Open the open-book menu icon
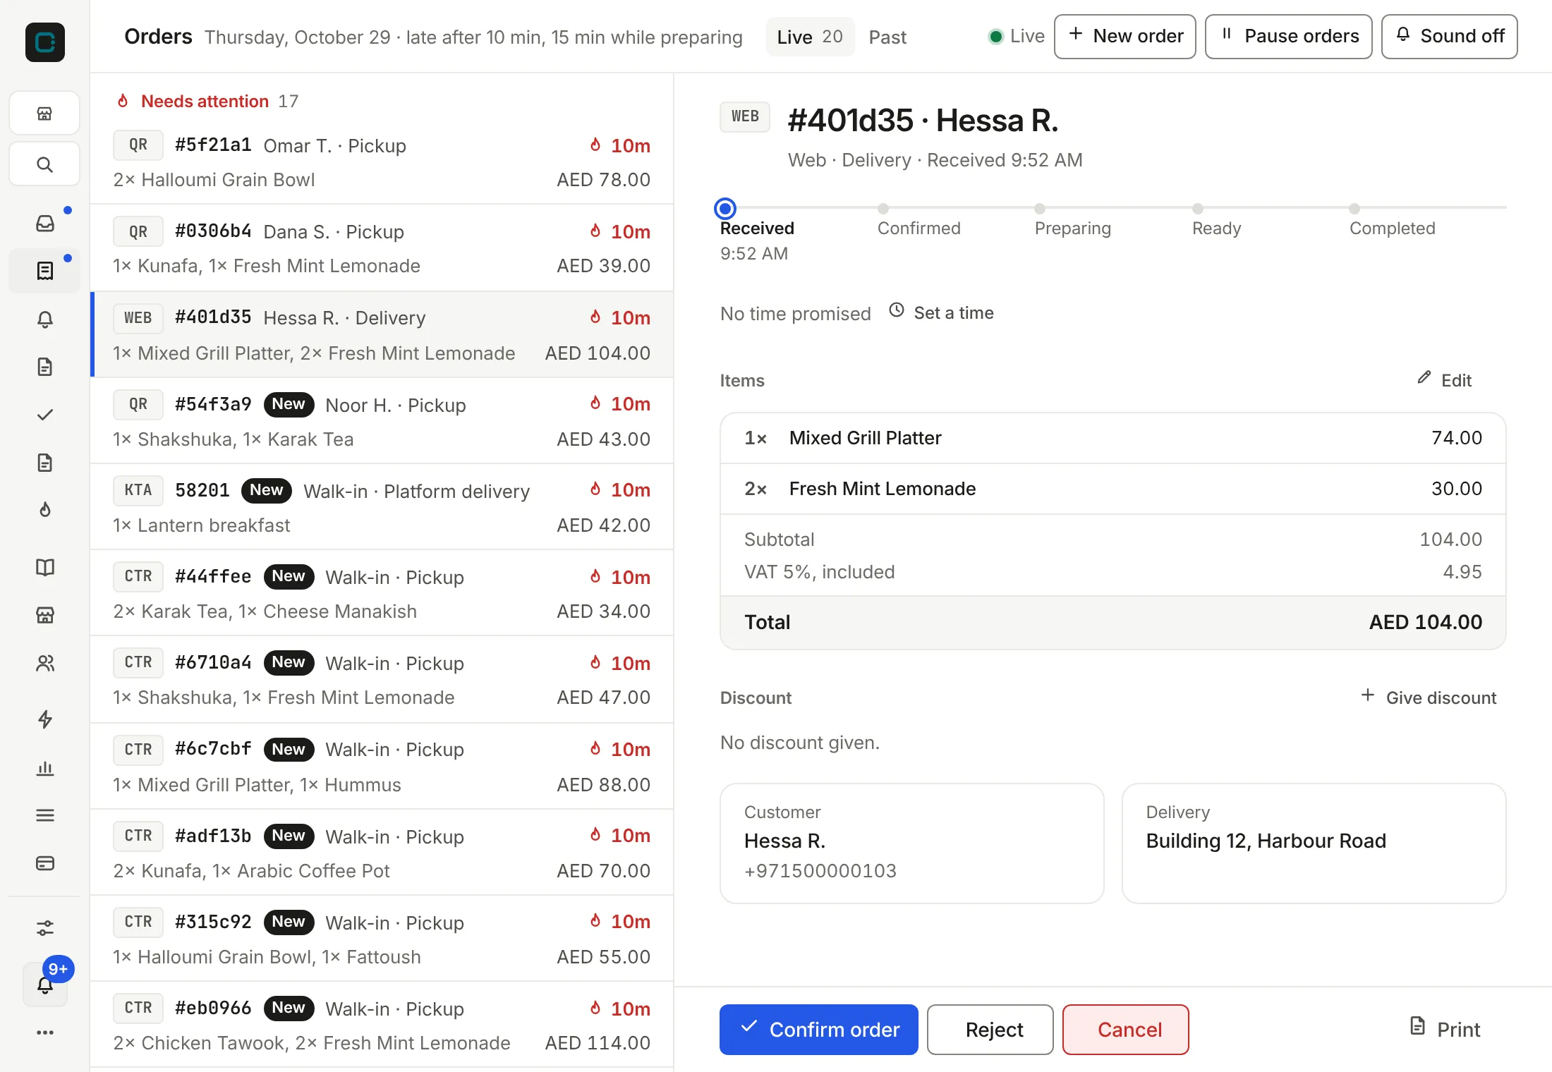Image resolution: width=1552 pixels, height=1072 pixels. [x=44, y=567]
